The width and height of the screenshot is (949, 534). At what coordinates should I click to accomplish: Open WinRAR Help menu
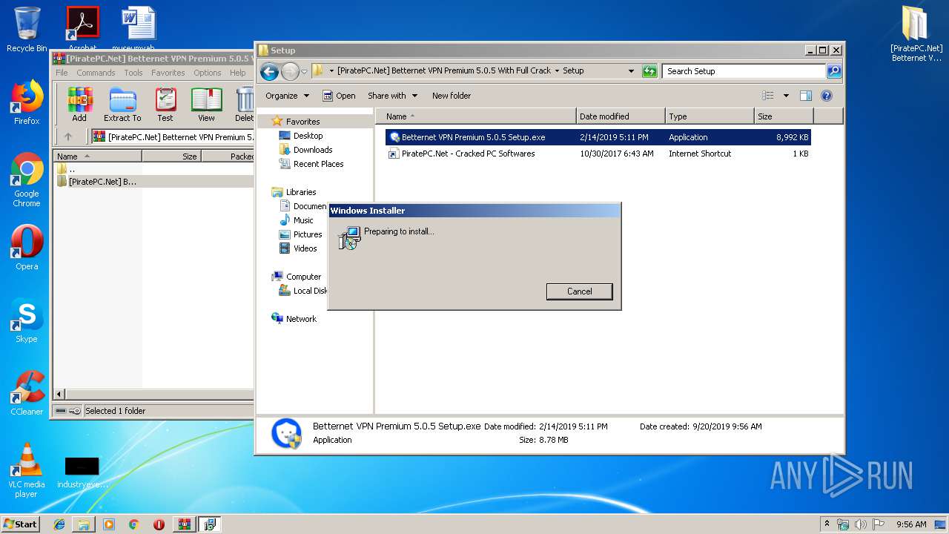tap(237, 73)
